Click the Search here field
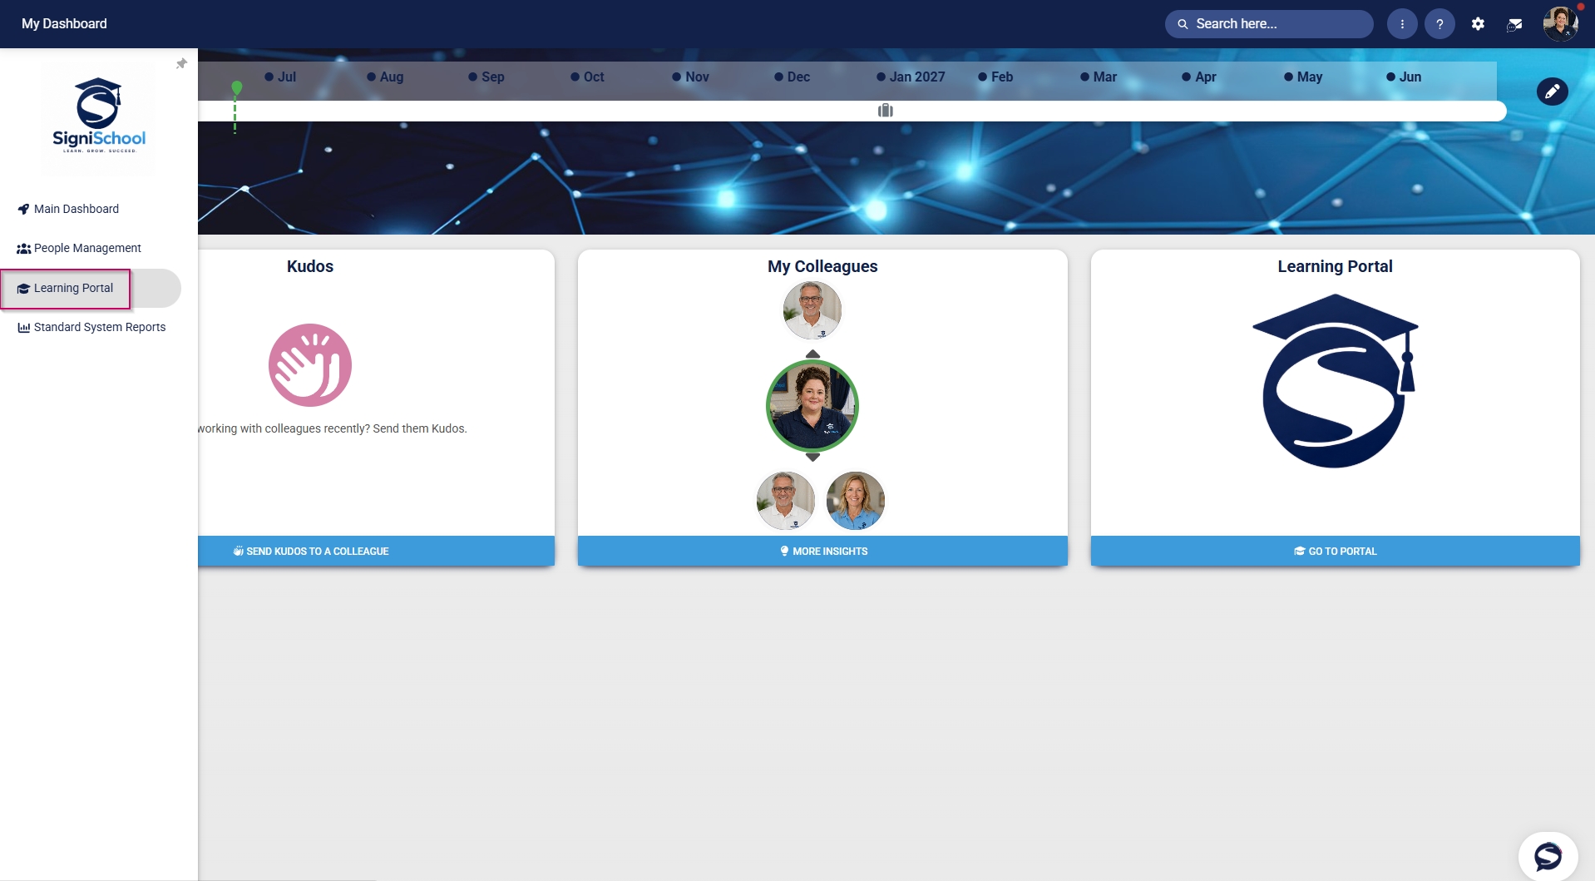 tap(1269, 24)
